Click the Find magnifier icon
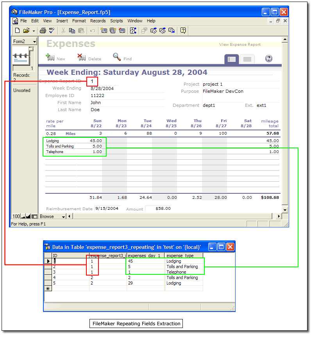Screen dimensions: 311x337 [117, 57]
